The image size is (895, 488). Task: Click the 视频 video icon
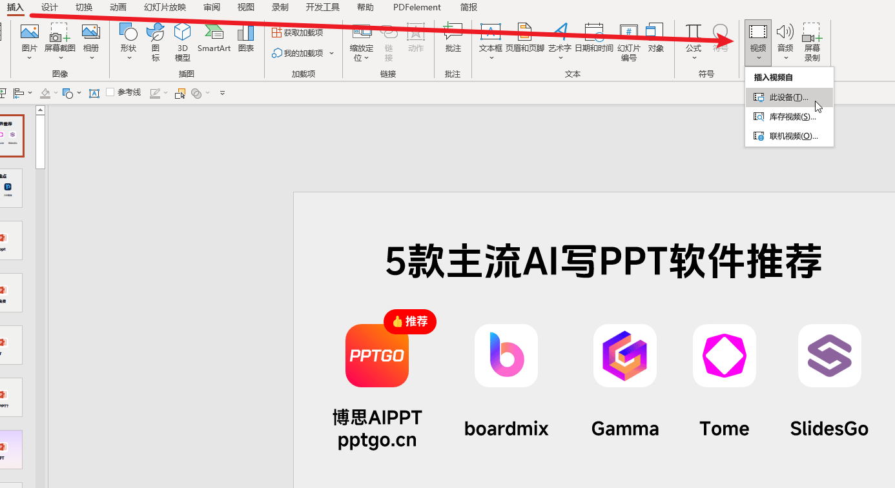[758, 32]
